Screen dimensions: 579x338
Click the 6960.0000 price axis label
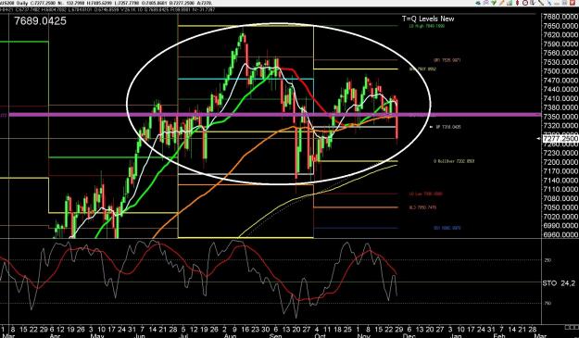point(560,234)
